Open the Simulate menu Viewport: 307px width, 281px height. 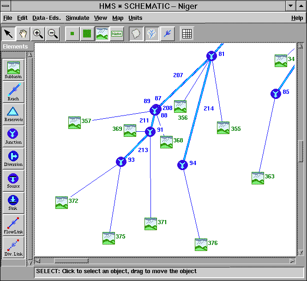pos(77,18)
